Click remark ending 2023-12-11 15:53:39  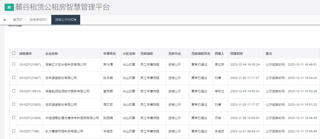tap(291, 91)
